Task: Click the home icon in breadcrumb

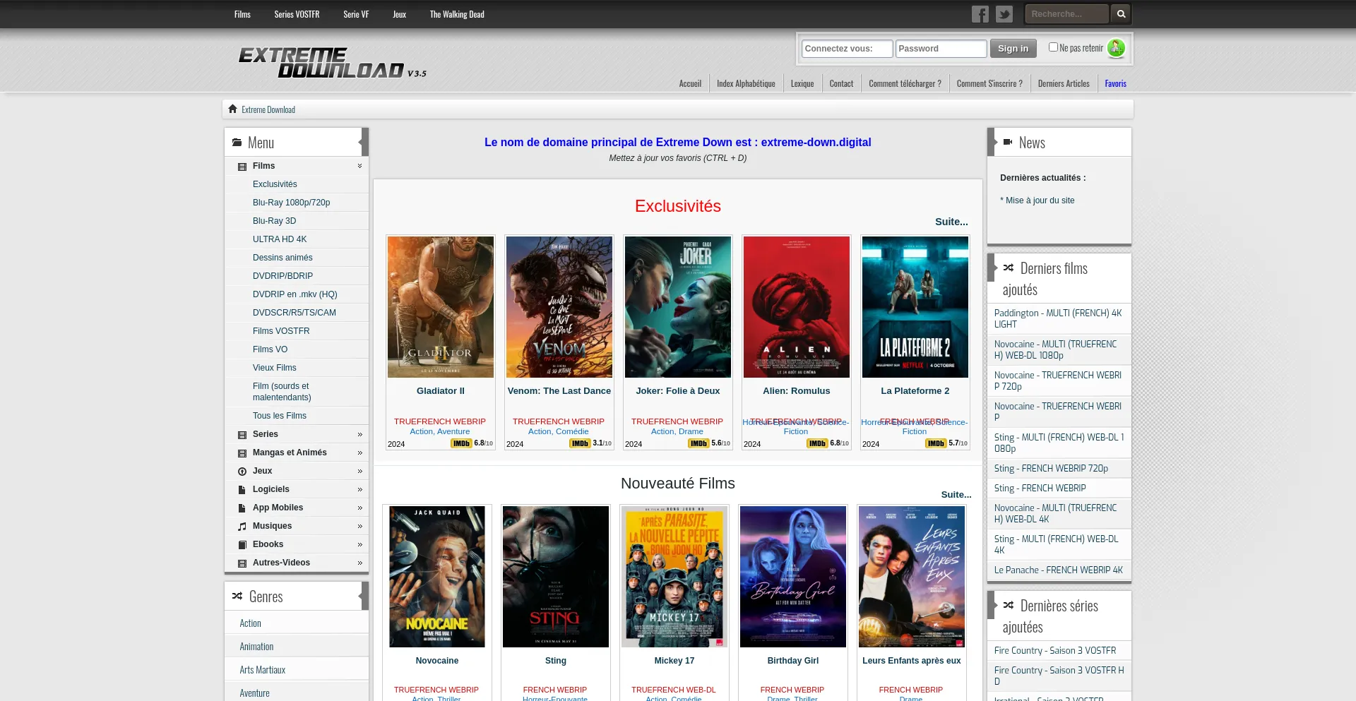Action: click(x=232, y=109)
